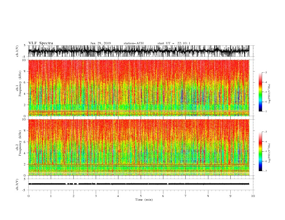The width and height of the screenshot is (285, 220).
Task: Click the "VLF Spectra" plot title
Action: click(x=41, y=43)
